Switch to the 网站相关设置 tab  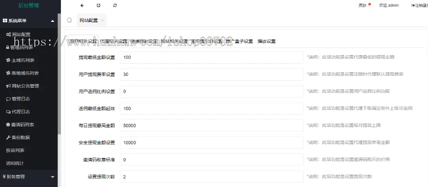[174, 41]
